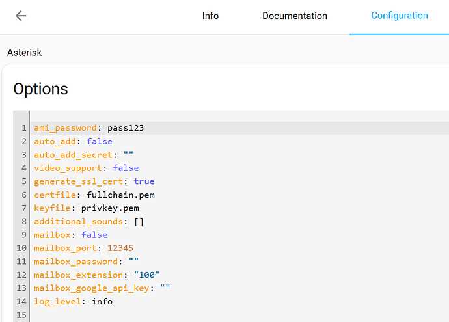Click the ami_password key name
This screenshot has width=449, height=322.
pos(66,128)
